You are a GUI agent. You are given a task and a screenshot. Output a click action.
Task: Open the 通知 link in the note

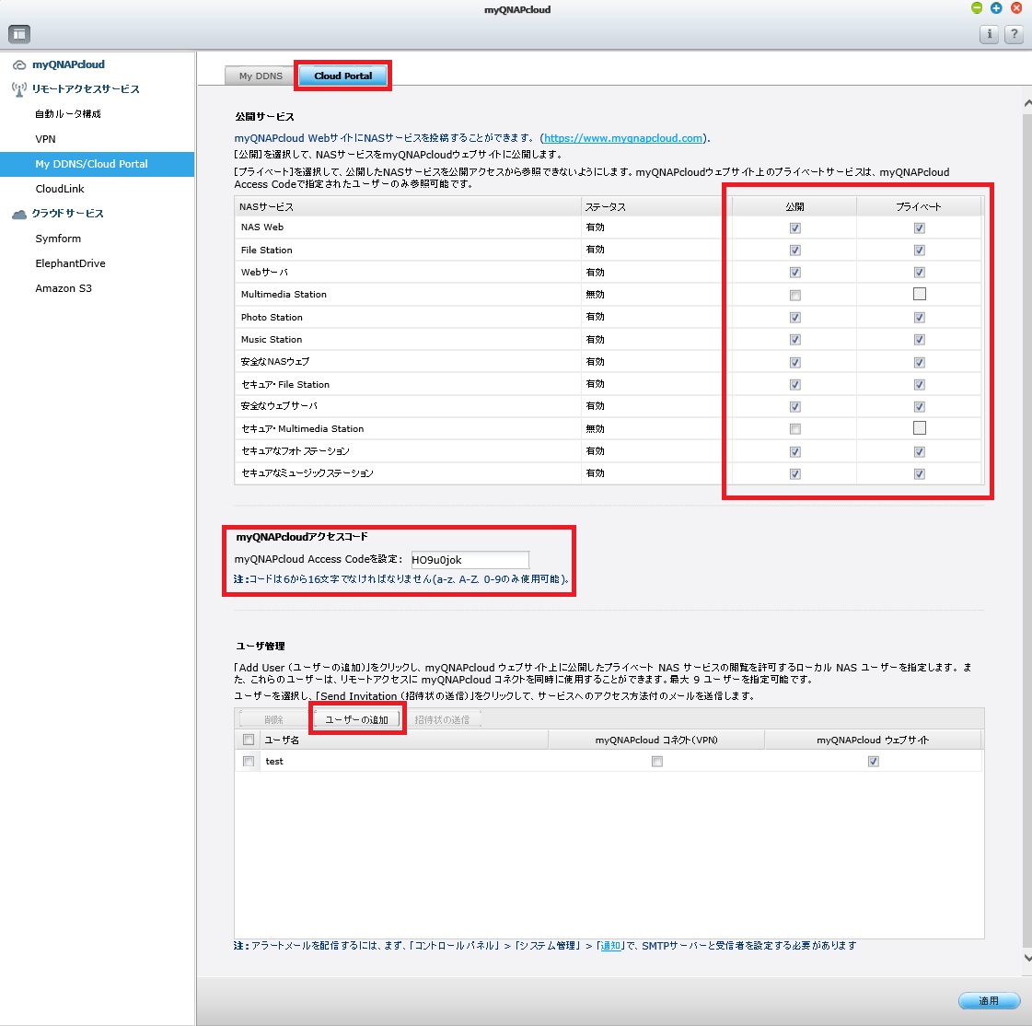[x=610, y=946]
